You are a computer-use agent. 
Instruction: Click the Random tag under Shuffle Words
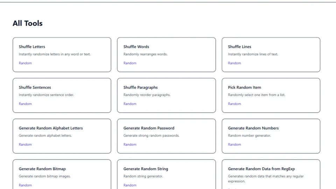tap(130, 63)
